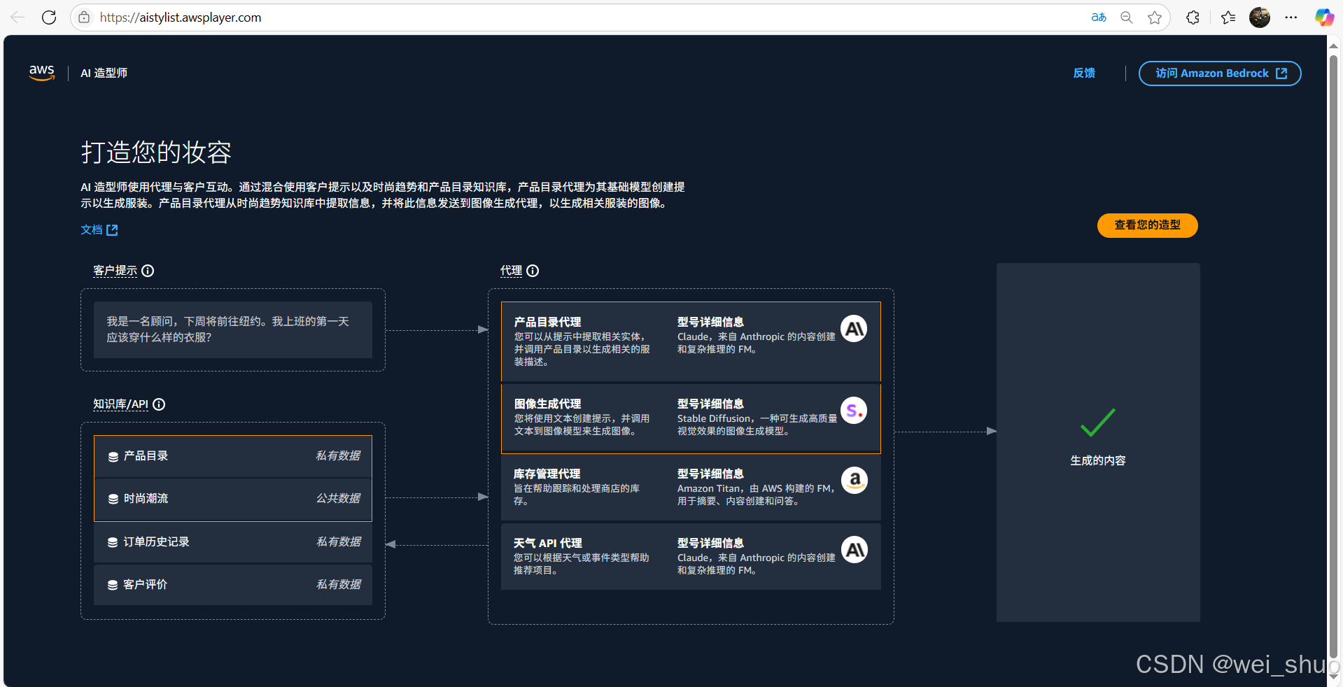1343x687 pixels.
Task: Click the scrollbar up arrow
Action: coord(1333,45)
